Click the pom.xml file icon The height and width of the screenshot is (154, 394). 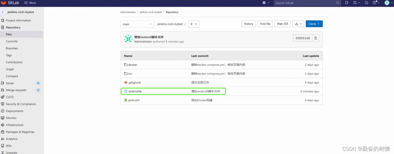[x=126, y=100]
